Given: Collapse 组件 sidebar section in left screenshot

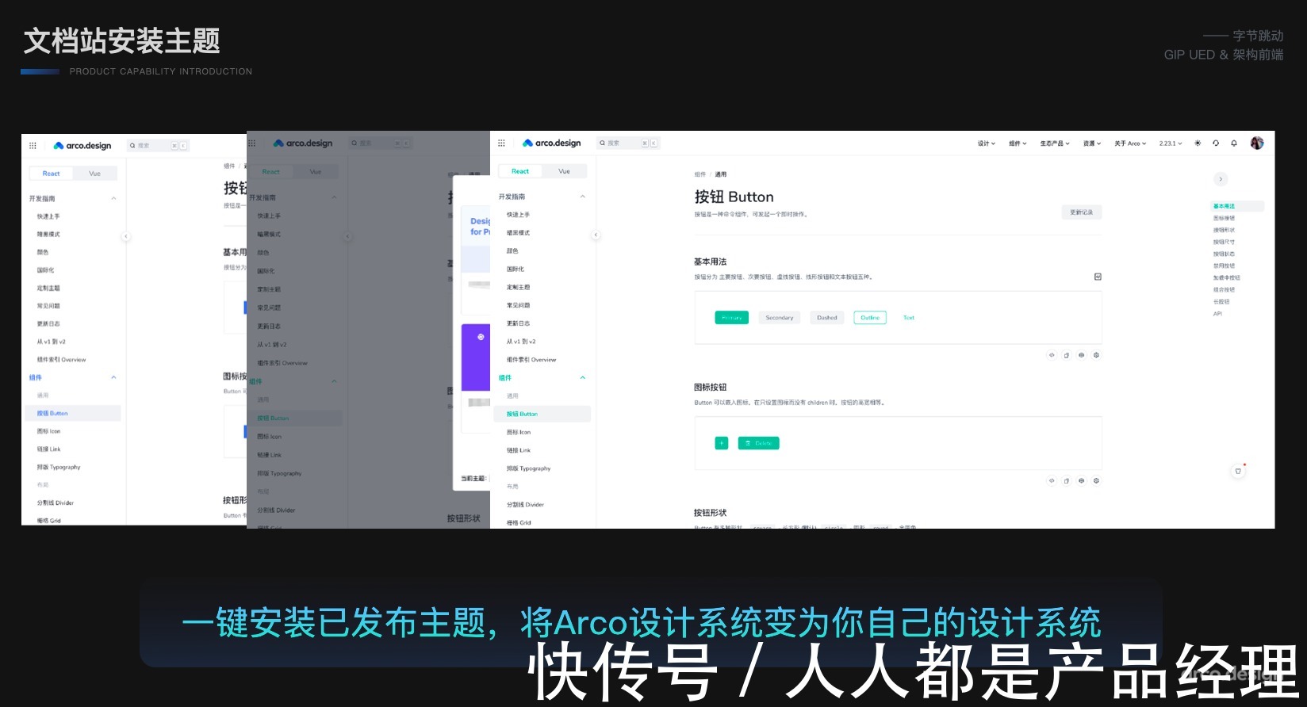Looking at the screenshot, I should [x=113, y=377].
